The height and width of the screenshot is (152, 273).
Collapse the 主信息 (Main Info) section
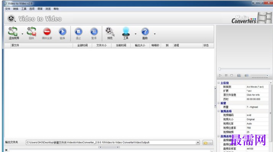coord(219,83)
